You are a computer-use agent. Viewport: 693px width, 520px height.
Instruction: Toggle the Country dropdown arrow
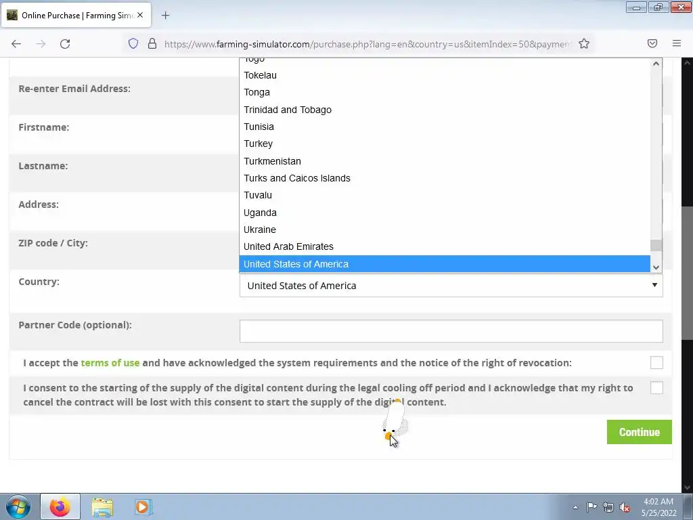click(x=654, y=285)
